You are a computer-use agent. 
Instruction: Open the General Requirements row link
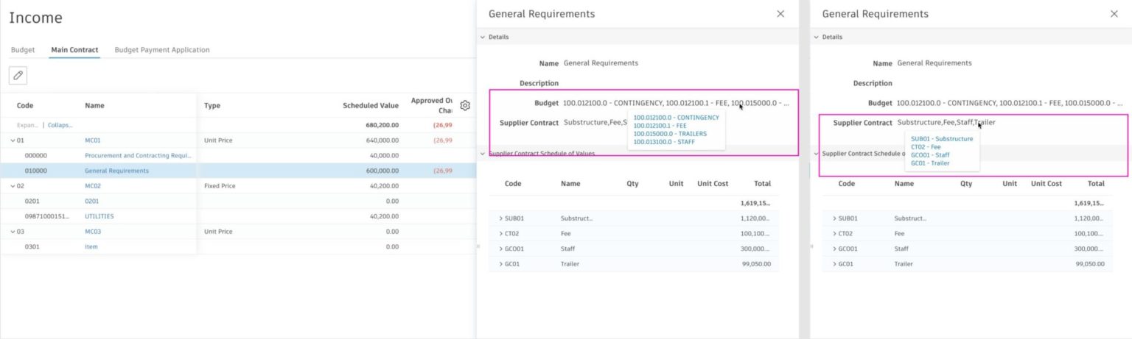116,171
